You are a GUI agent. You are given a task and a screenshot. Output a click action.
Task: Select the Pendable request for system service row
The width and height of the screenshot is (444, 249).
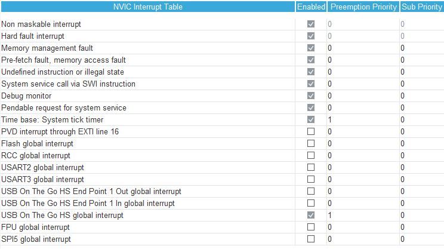(x=222, y=107)
